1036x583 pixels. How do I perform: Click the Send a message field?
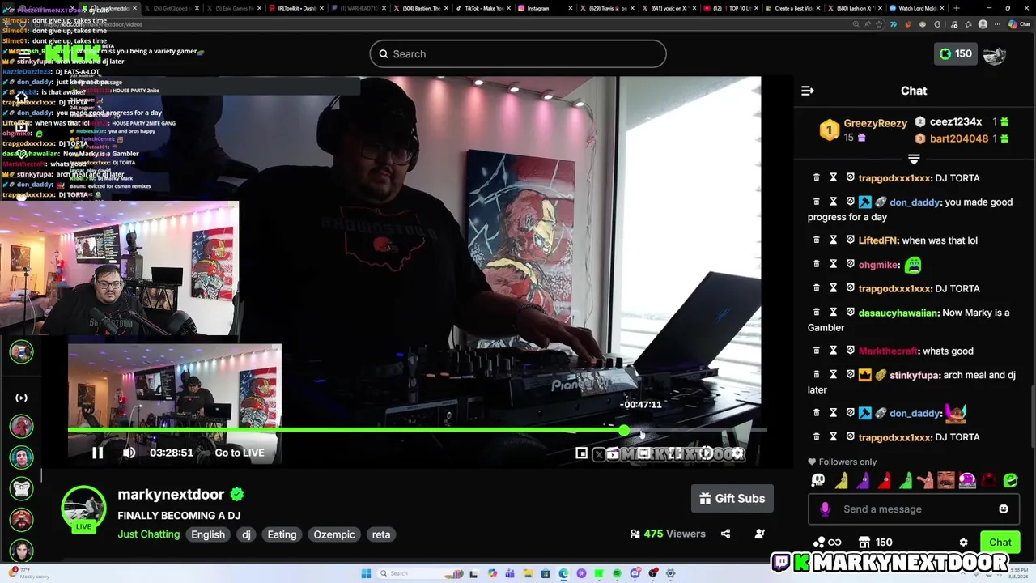(x=915, y=509)
